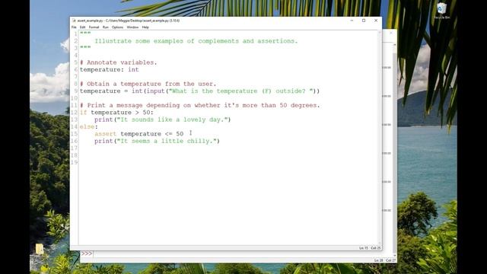
Task: Click line number 19 in the gutter
Action: click(75, 162)
